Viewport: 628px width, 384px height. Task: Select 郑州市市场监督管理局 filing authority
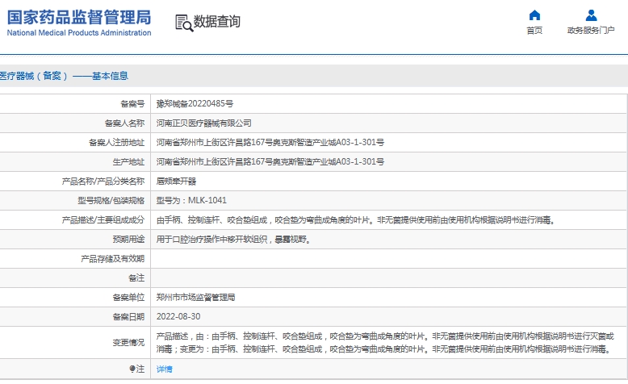pos(196,298)
